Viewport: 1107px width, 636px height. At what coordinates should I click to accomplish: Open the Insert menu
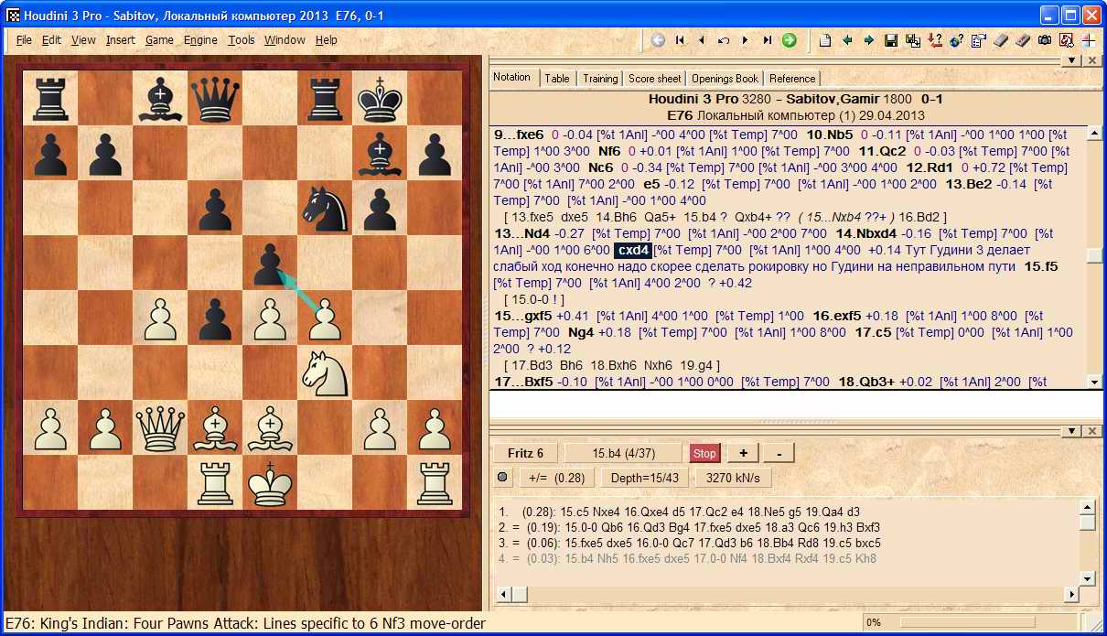pos(120,40)
